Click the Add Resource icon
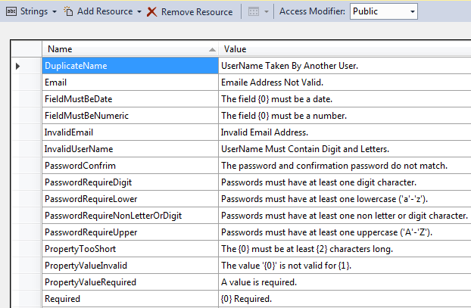Screen dimensions: 471x308 point(68,12)
